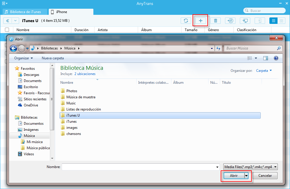Switch AnyTrans to grid thumbnail view
This screenshot has height=189, width=290.
click(x=281, y=21)
